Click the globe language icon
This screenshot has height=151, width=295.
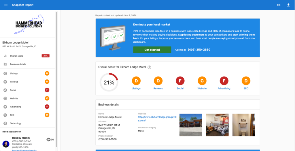(x=48, y=140)
